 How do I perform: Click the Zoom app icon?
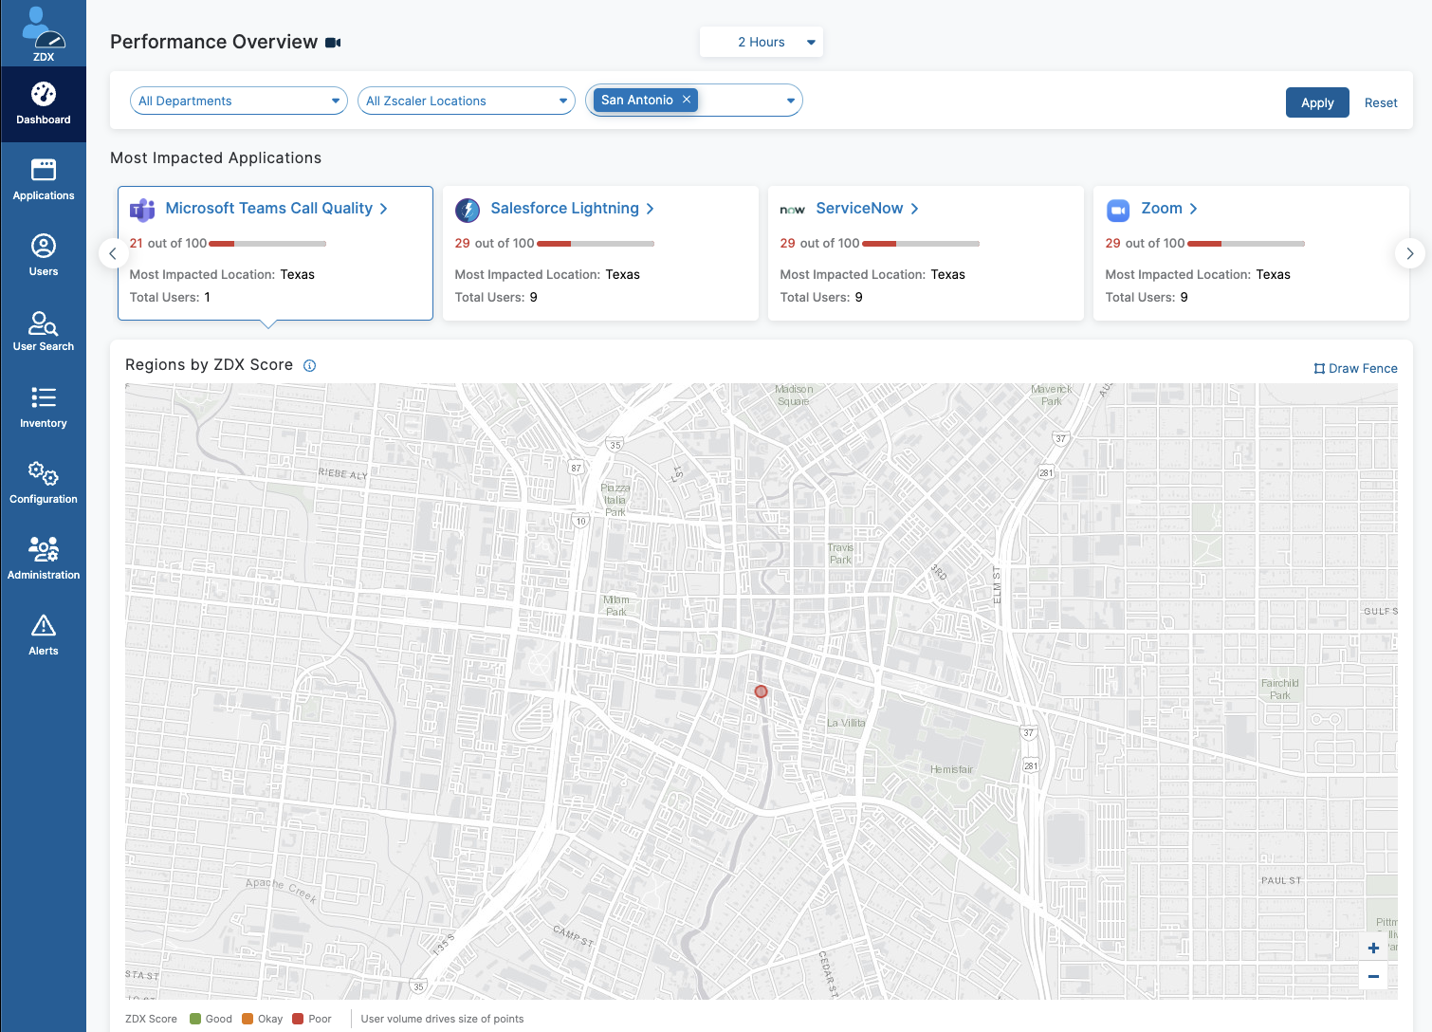pos(1118,210)
